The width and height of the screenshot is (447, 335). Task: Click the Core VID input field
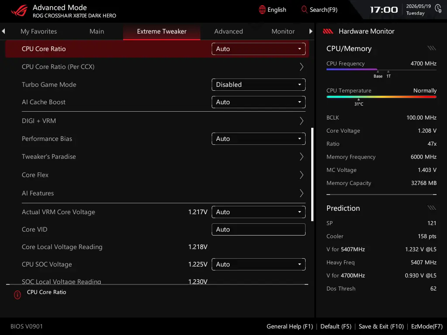[258, 229]
